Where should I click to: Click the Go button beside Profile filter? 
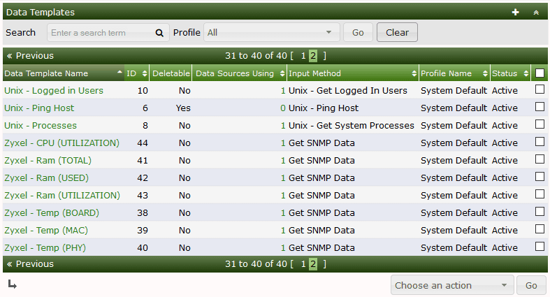pos(358,33)
